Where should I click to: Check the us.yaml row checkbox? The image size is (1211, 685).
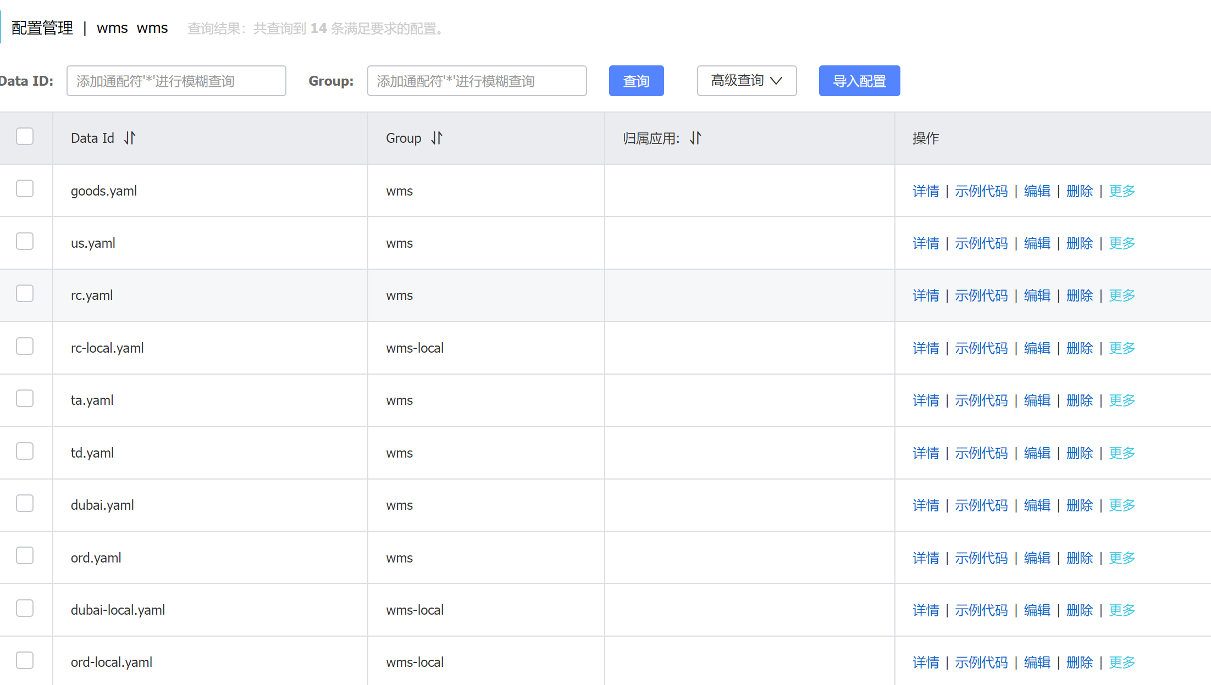(x=25, y=241)
